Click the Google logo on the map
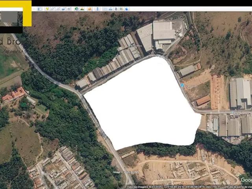The height and width of the screenshot is (189, 252). tap(246, 180)
